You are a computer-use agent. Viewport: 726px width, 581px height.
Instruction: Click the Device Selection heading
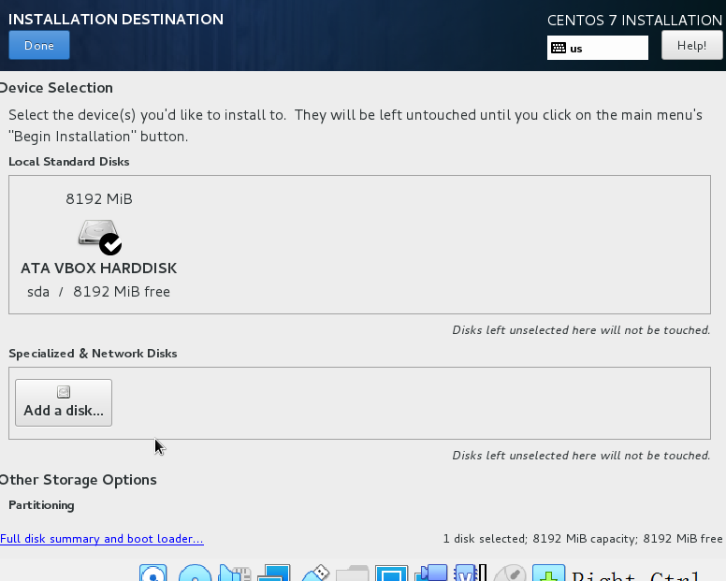tap(56, 88)
